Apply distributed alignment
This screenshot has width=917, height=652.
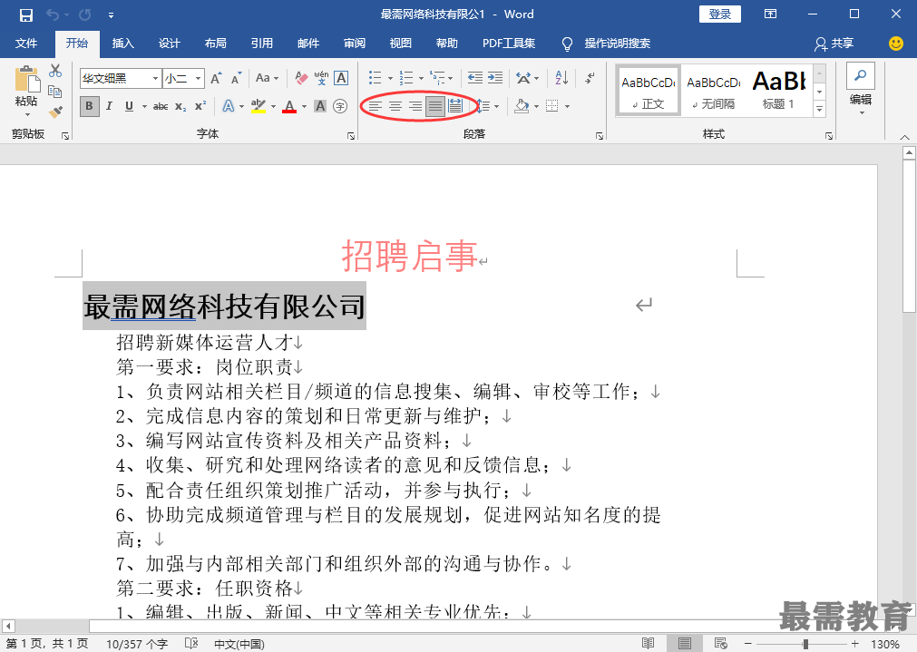pos(455,106)
